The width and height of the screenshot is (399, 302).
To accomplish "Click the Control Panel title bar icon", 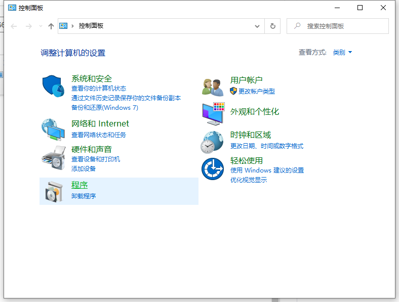I will click(12, 8).
